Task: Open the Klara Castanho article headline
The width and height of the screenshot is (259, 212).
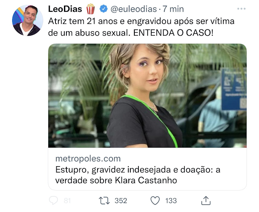Action: 138,175
